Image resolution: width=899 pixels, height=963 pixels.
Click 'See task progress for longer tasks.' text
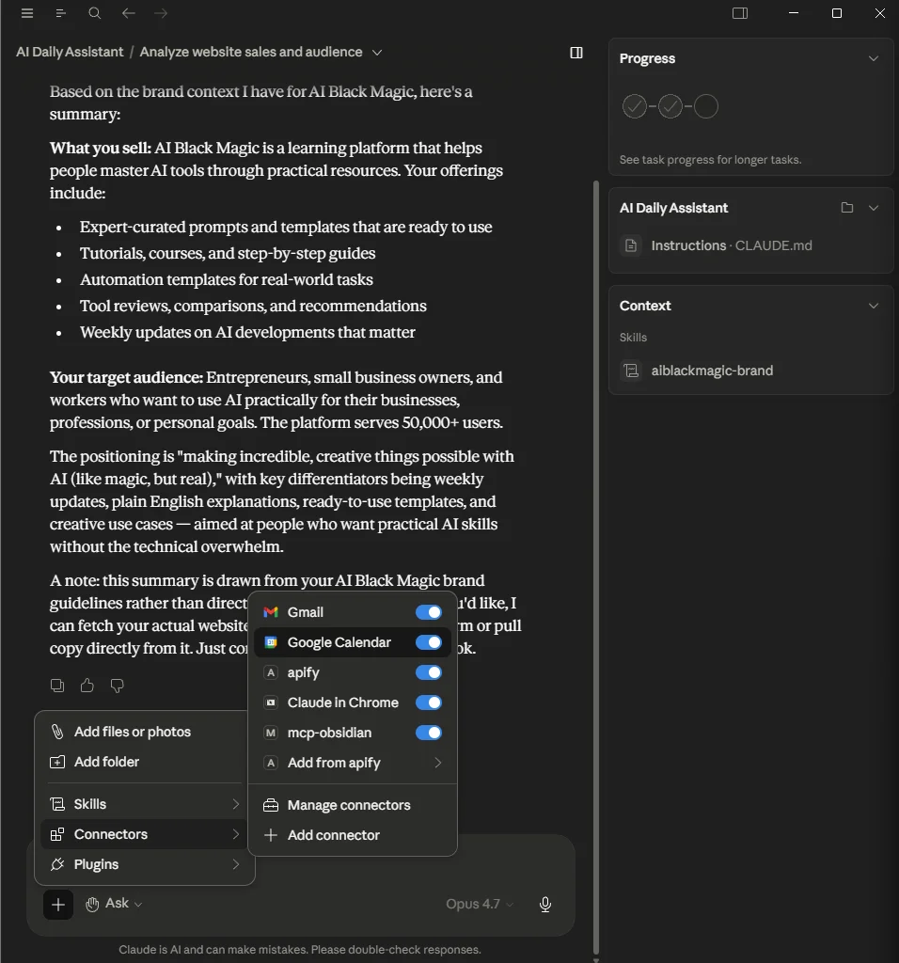tap(711, 160)
